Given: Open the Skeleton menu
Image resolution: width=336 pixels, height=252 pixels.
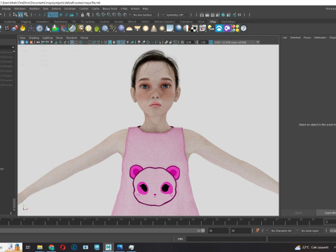Looking at the screenshot, I should pyautogui.click(x=34, y=8).
